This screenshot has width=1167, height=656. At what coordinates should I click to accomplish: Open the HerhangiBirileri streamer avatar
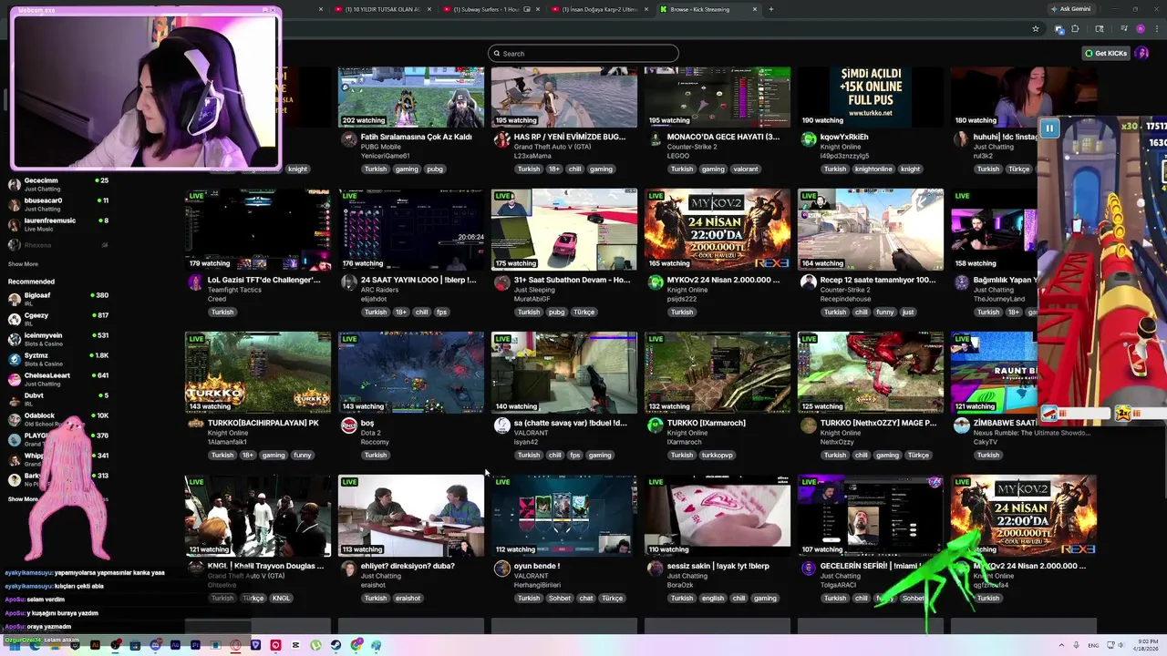502,569
